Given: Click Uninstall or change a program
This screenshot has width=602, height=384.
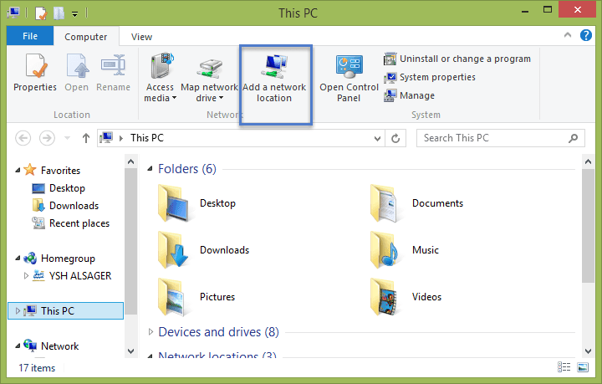Looking at the screenshot, I should click(x=457, y=59).
